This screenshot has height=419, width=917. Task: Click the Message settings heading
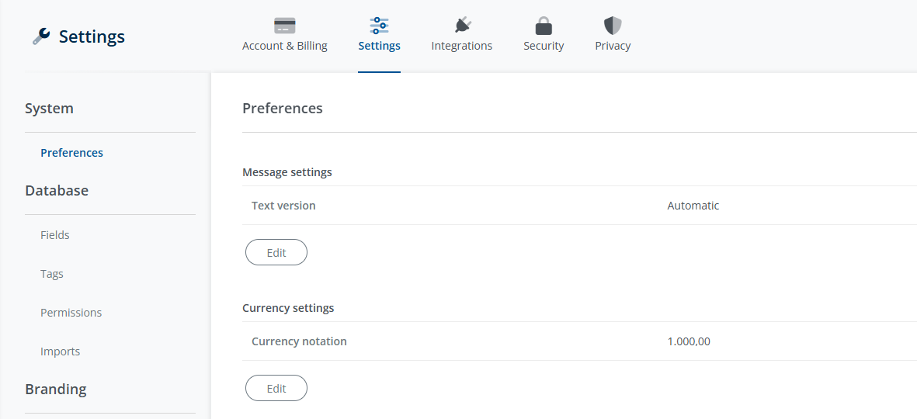(x=287, y=172)
